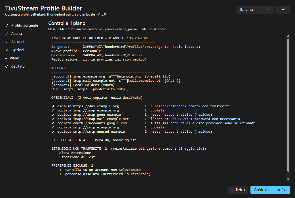Click the [account3] imap.mail.example.net line
This screenshot has height=198, width=295.
click(x=116, y=81)
